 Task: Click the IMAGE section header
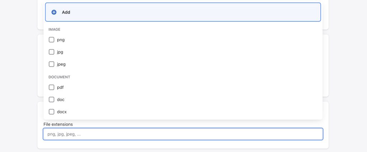54,29
